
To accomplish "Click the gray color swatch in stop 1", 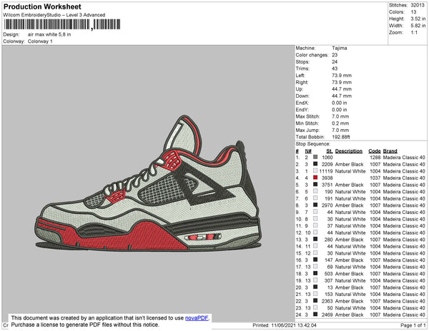I will [x=315, y=157].
